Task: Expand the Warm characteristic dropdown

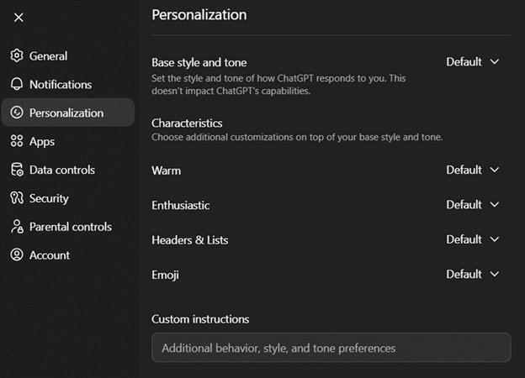Action: pyautogui.click(x=473, y=170)
